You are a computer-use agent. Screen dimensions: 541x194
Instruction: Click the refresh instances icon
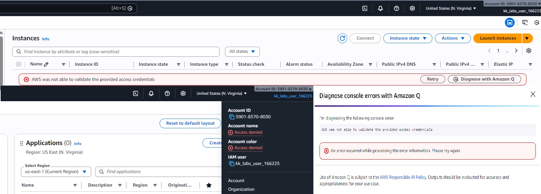342,38
